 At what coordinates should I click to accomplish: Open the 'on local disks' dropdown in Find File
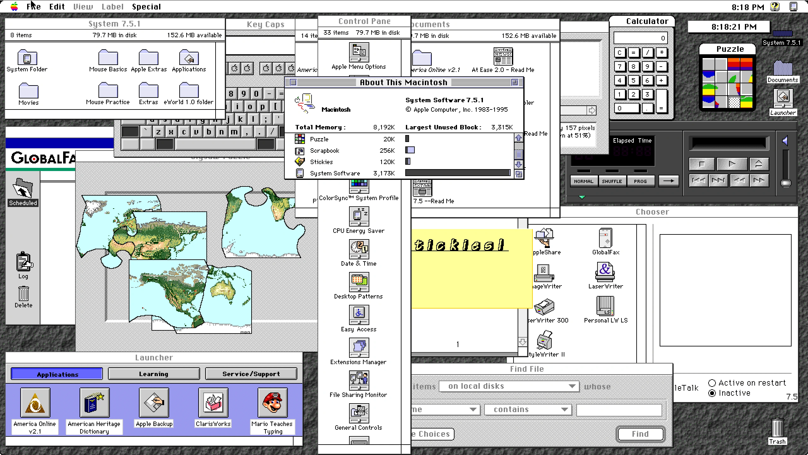[x=509, y=386]
